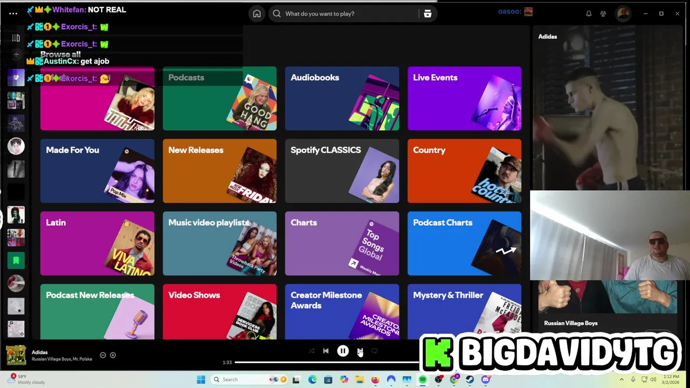Screen dimensions: 690x388
Task: Click the Windows taskbar Search box
Action: point(249,379)
